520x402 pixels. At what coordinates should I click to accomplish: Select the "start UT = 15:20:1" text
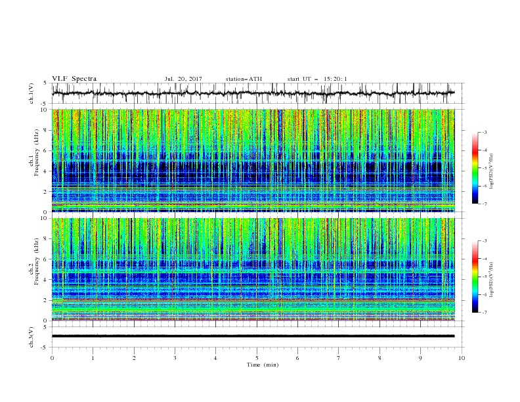point(316,79)
